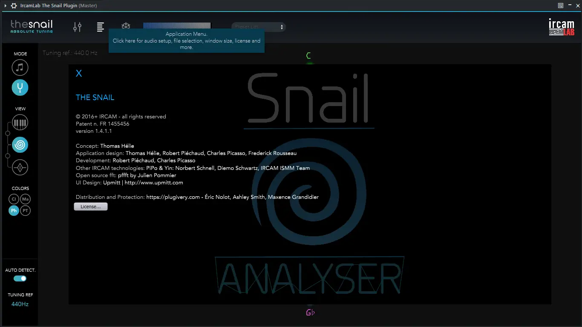Select the Ma color mode

click(x=26, y=199)
